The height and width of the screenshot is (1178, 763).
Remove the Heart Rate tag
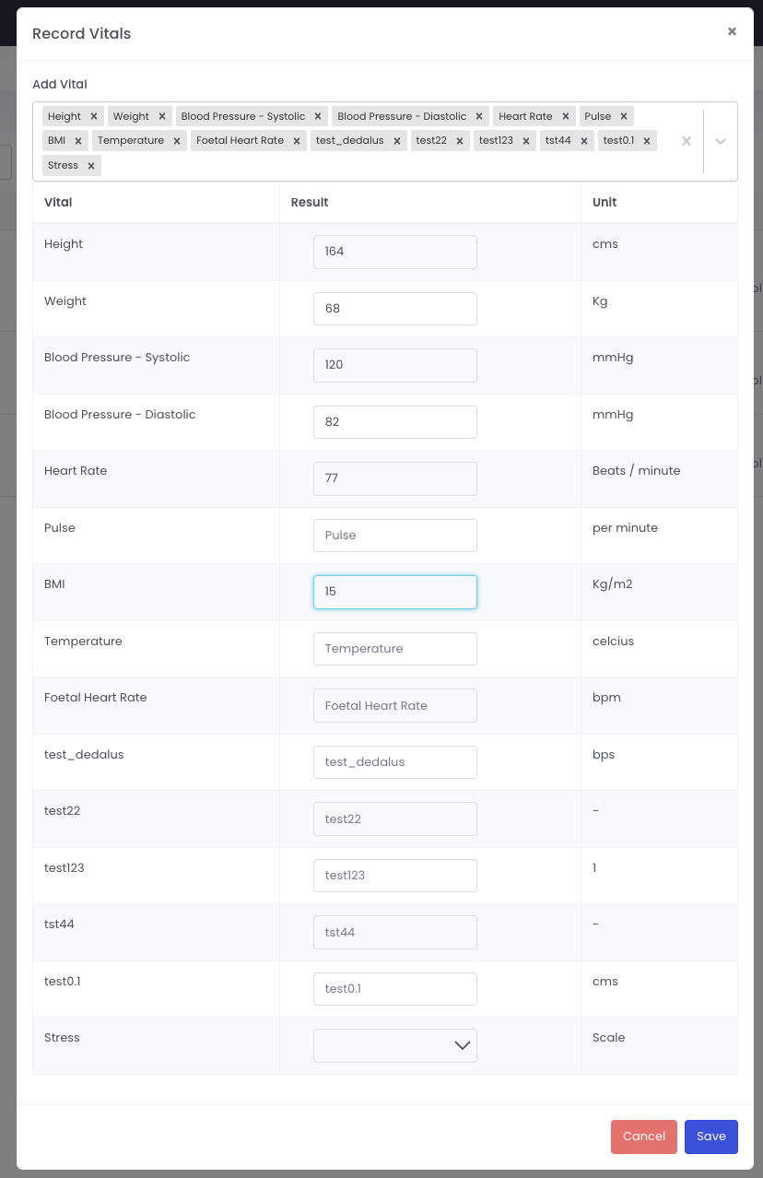[566, 117]
